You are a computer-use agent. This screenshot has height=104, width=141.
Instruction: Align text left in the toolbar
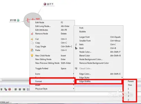(x=16, y=89)
